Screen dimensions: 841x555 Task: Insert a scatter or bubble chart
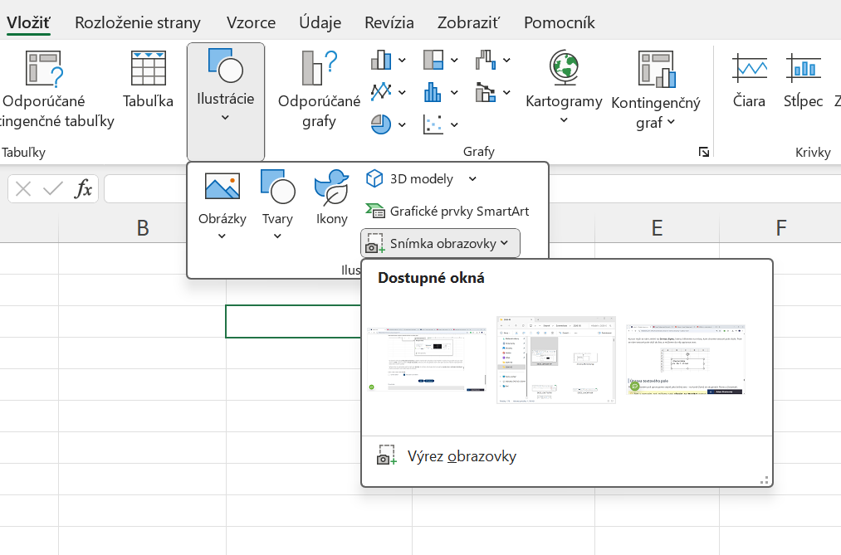click(x=433, y=124)
